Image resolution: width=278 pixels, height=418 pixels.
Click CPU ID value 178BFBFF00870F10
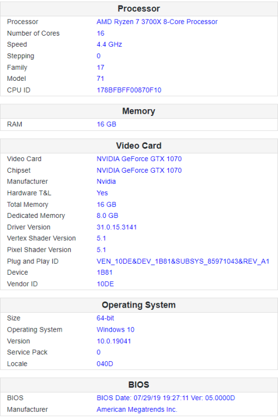(129, 90)
